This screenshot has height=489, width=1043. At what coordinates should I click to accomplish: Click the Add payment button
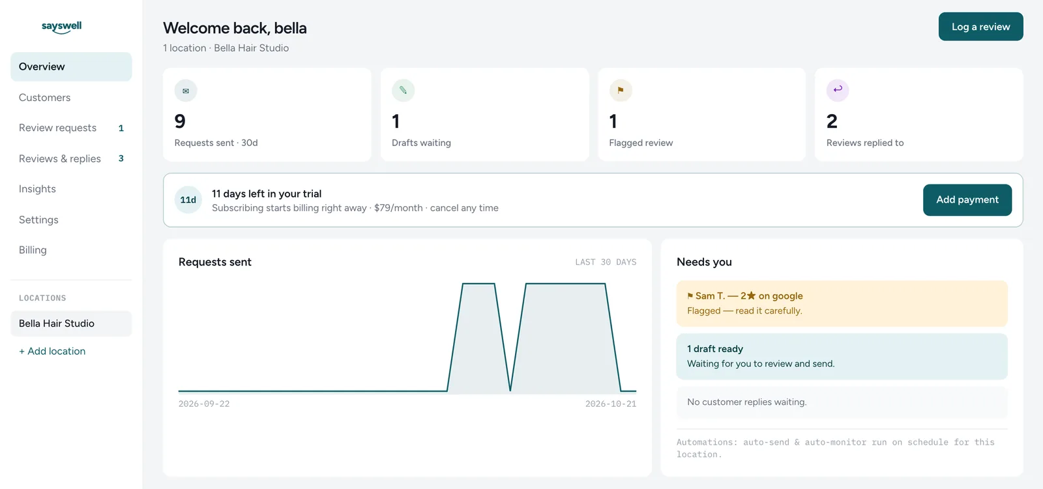pos(967,200)
